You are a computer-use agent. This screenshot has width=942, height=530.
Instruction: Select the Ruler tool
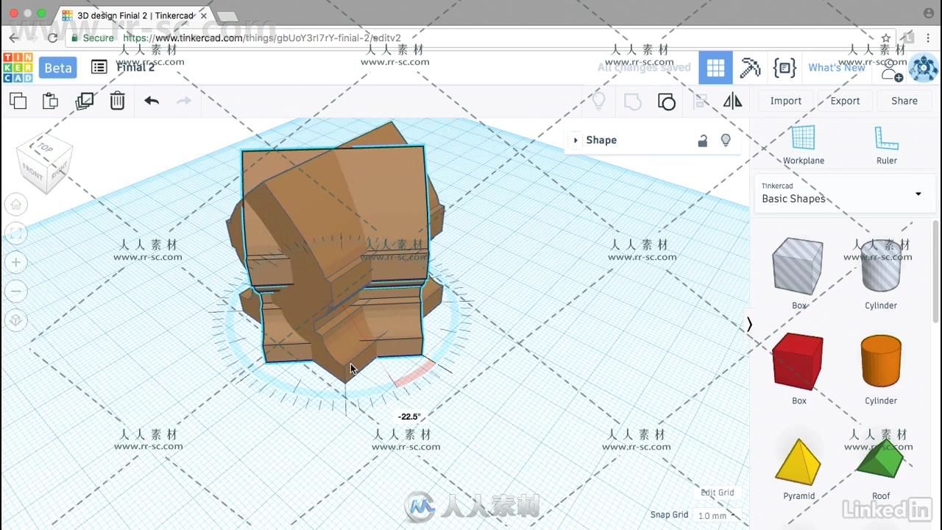tap(887, 145)
